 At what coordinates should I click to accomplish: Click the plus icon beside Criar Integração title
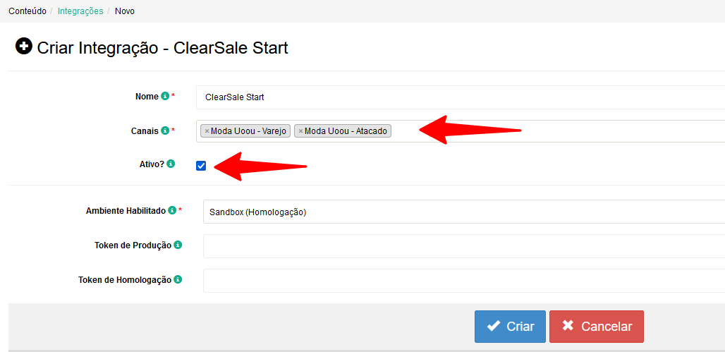[x=23, y=47]
